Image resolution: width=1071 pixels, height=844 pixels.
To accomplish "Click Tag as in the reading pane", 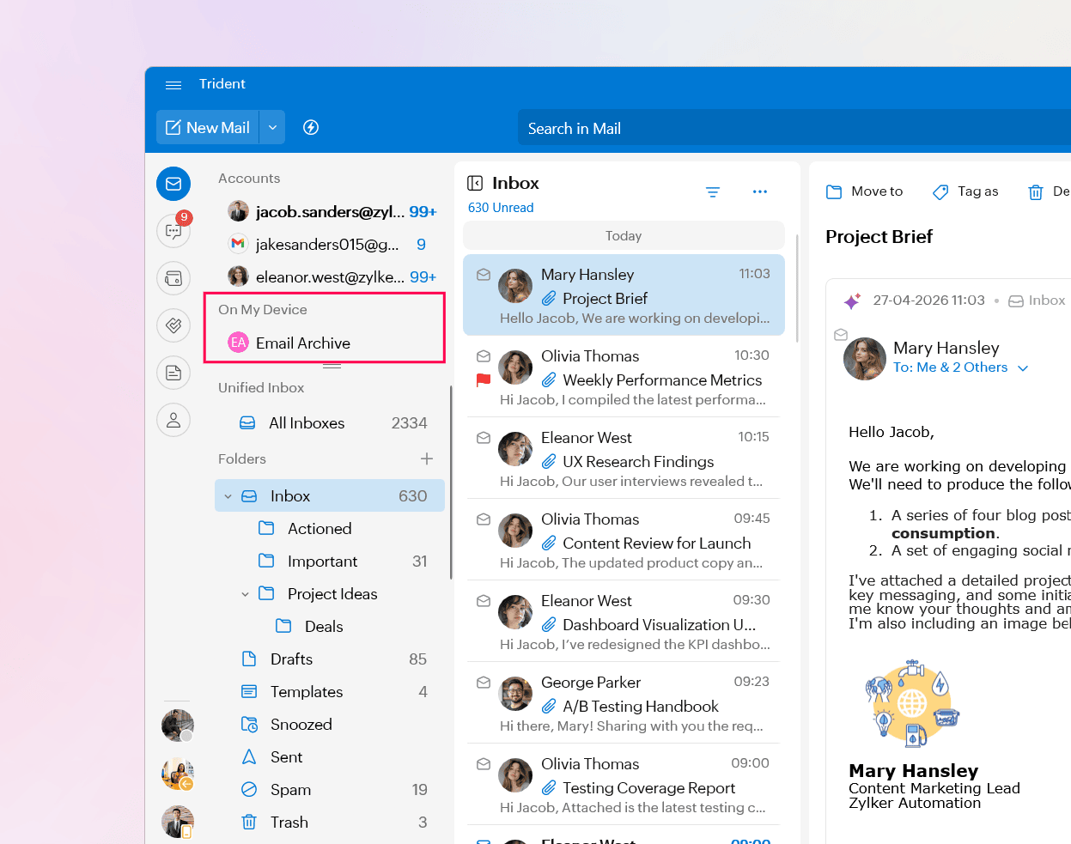I will pos(965,191).
